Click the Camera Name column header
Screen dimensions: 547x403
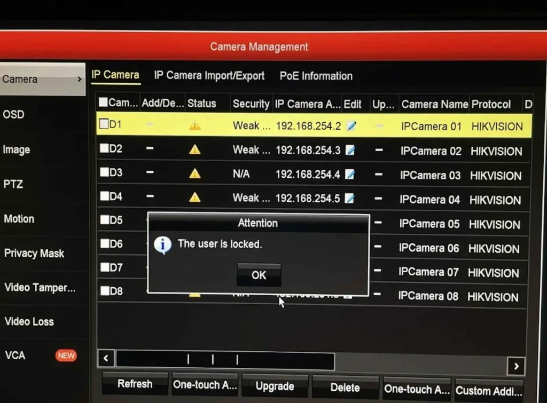[435, 104]
